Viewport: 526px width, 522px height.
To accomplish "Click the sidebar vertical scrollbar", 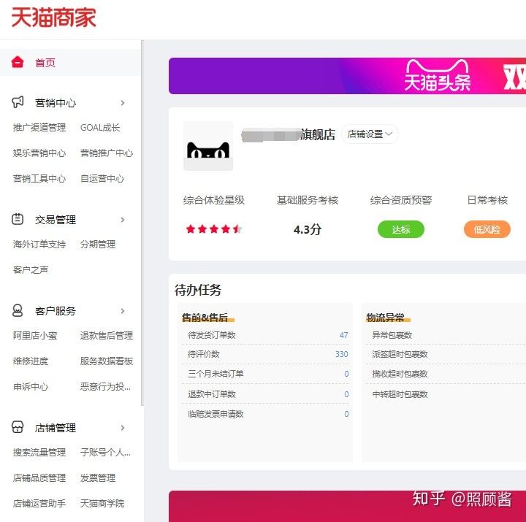I will coord(142,223).
